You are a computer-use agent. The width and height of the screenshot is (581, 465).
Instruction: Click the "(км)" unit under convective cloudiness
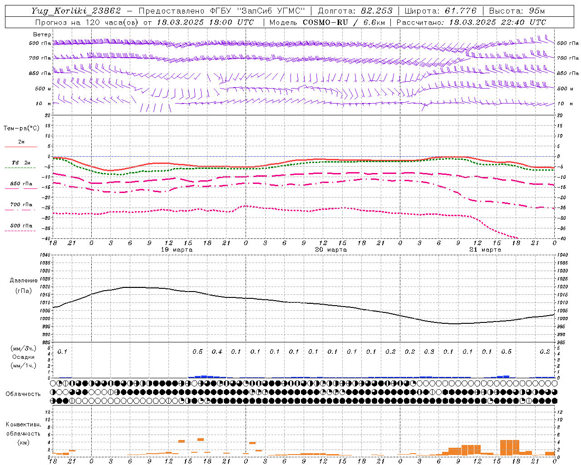tap(23, 442)
